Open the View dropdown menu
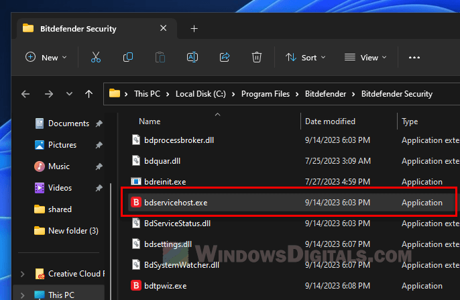Viewport: 460px width, 300px height. [365, 58]
